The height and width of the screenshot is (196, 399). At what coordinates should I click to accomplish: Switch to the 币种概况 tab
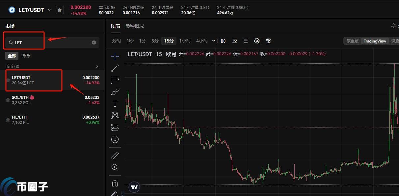pyautogui.click(x=134, y=26)
